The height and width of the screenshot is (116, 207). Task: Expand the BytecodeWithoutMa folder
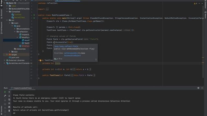click(x=7, y=9)
